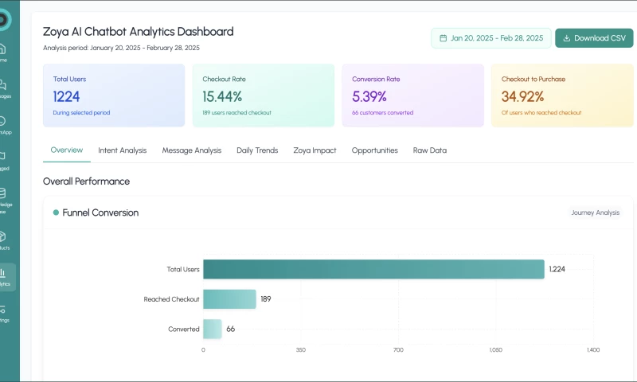This screenshot has width=637, height=382.
Task: View the Opportunities tab
Action: pyautogui.click(x=374, y=150)
